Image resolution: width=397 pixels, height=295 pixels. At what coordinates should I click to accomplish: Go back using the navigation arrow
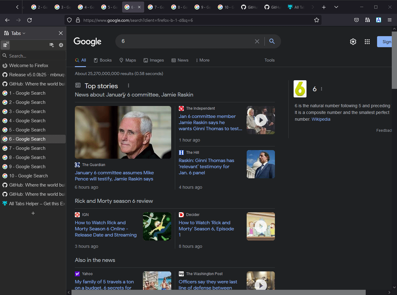point(7,20)
